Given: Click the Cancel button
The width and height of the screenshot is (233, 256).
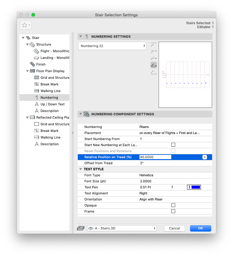Looking at the screenshot, I should [175, 228].
